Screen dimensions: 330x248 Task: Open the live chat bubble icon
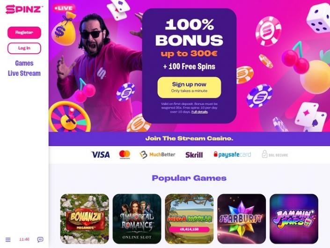click(x=40, y=240)
